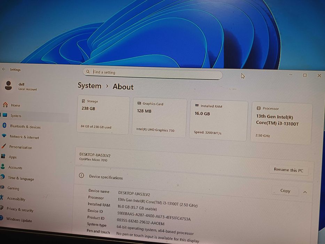325x244 pixels.
Task: Click Intel(R) UHD Graphics 730 text
Action: coord(155,130)
